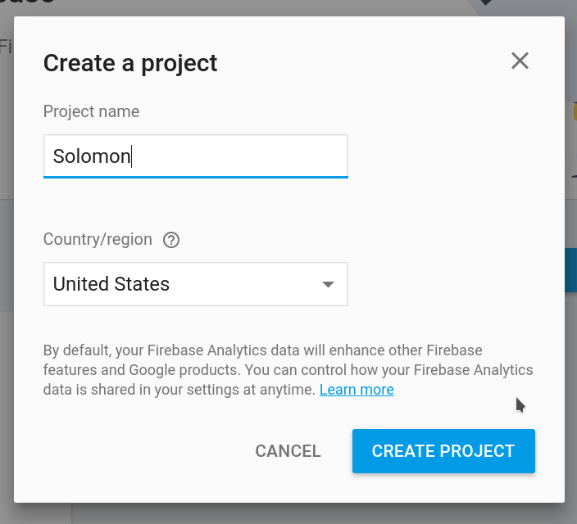
Task: Click the dropdown arrow in country selector
Action: pos(328,284)
